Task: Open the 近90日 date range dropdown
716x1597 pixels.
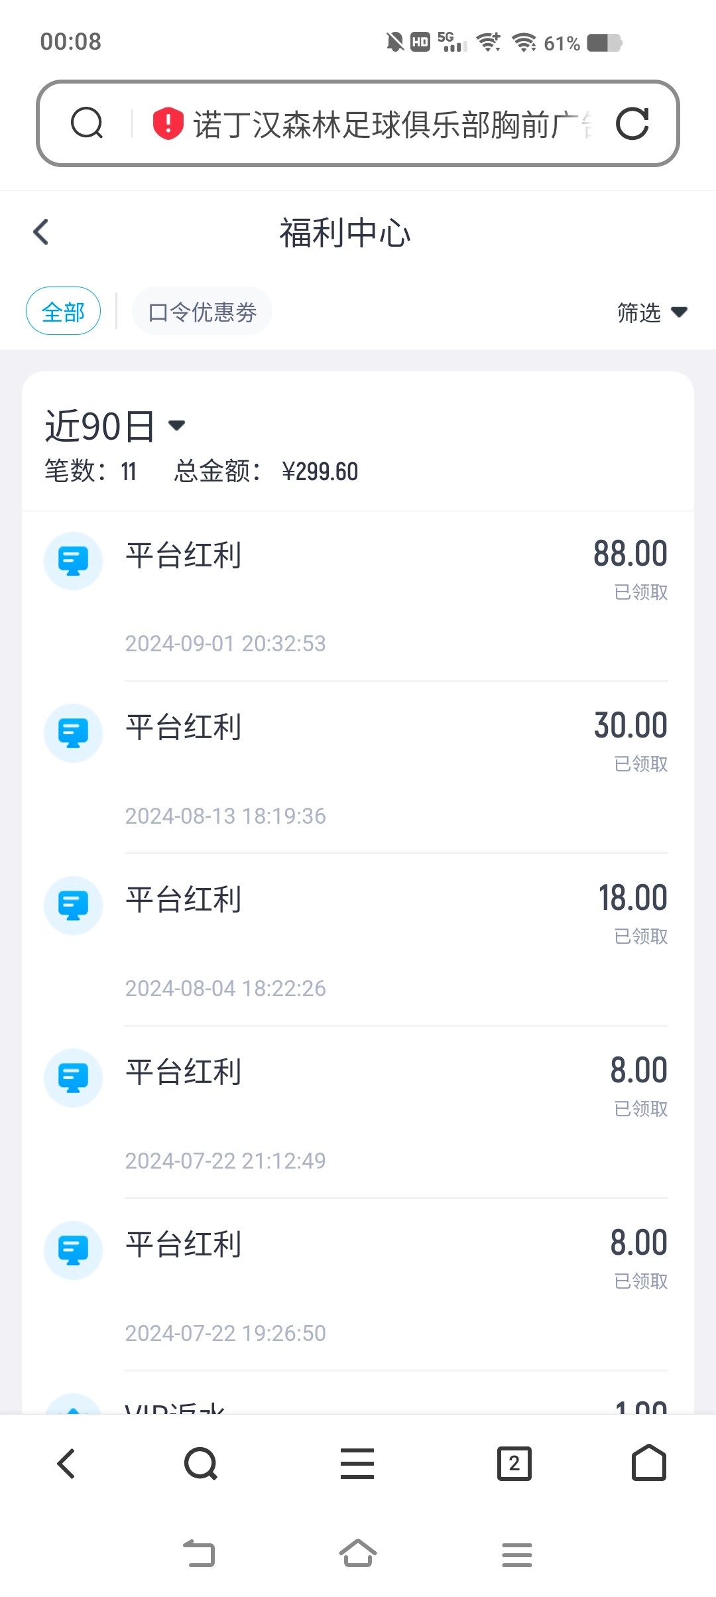Action: pos(114,426)
